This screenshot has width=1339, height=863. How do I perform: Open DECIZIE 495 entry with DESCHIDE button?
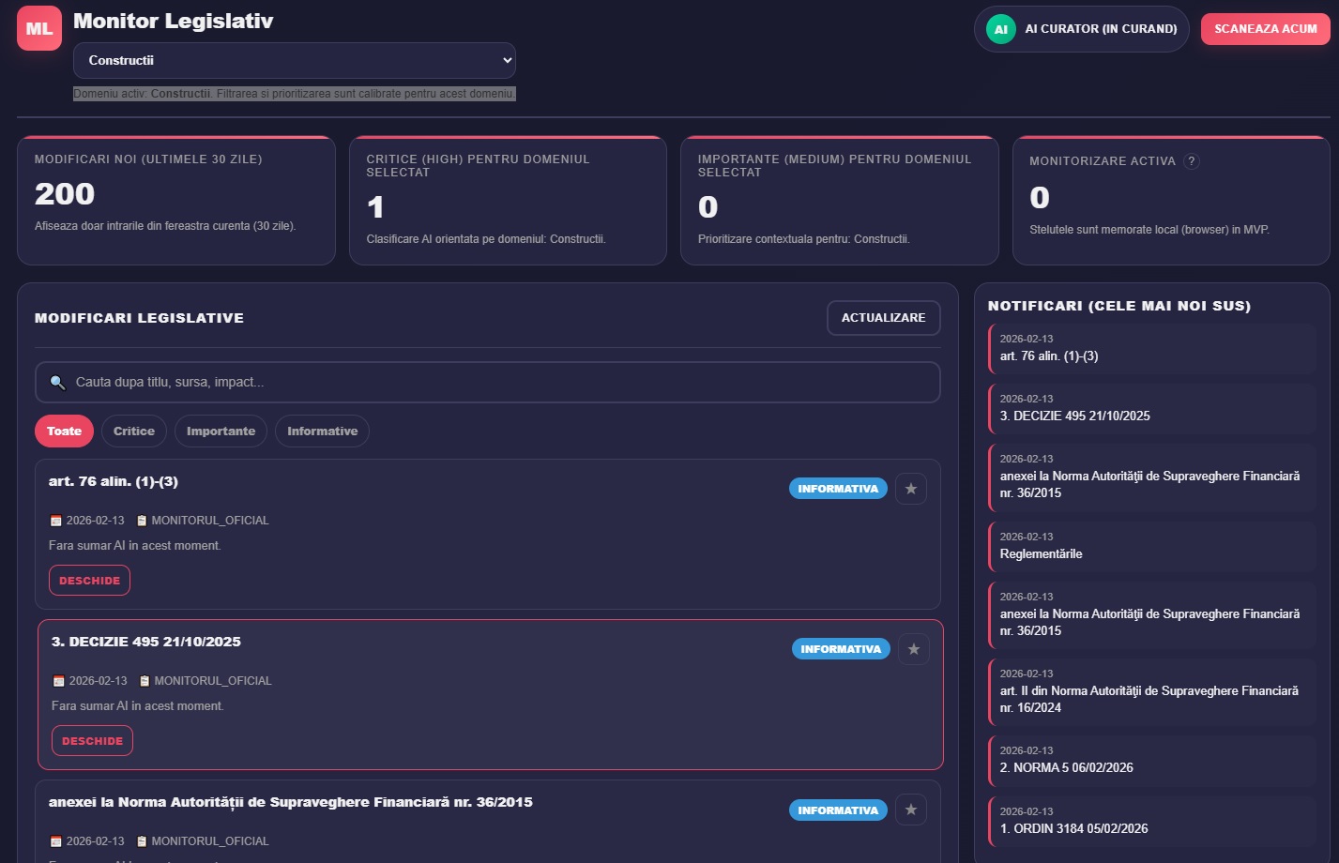tap(92, 741)
